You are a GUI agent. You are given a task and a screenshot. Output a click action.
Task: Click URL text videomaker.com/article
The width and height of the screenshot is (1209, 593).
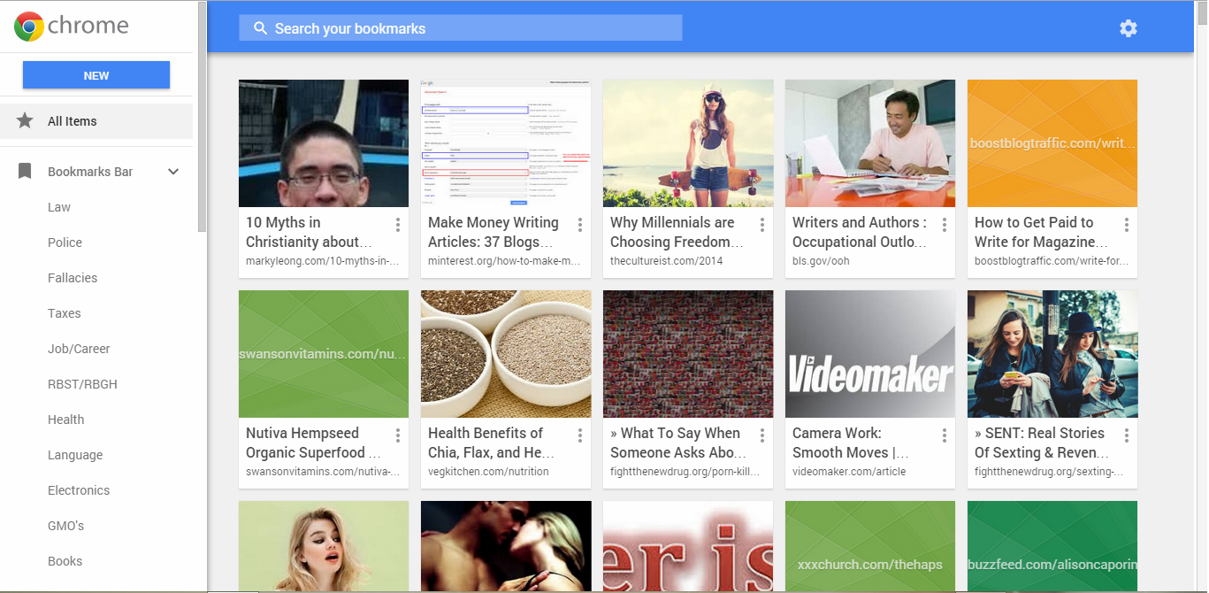click(849, 472)
